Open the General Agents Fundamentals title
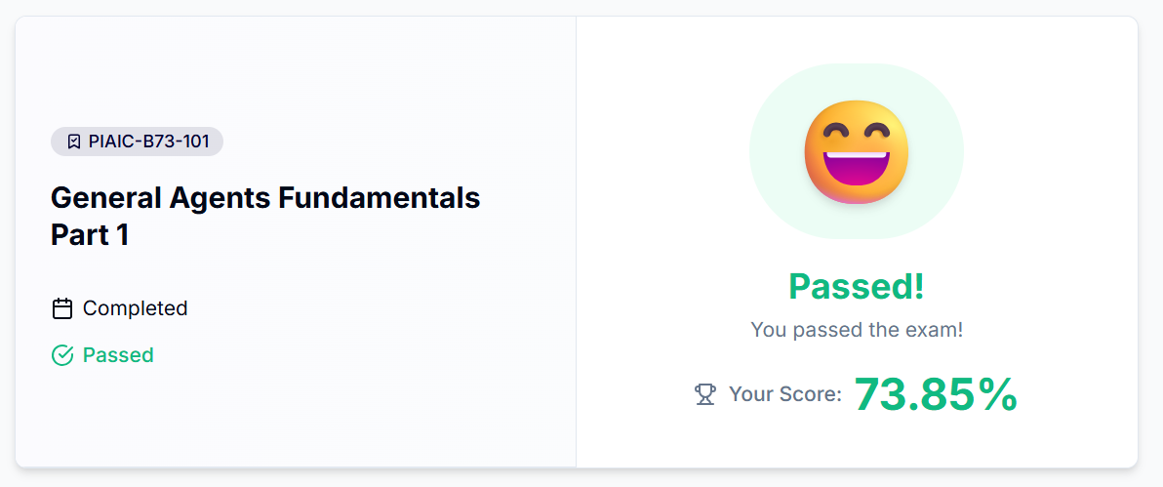The height and width of the screenshot is (487, 1163). coord(264,198)
